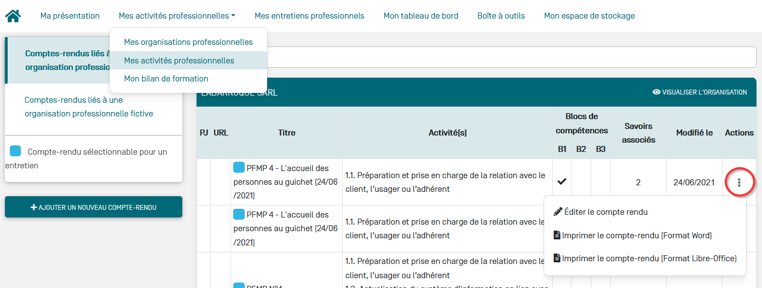Click the B1 checkmark in first row
This screenshot has width=762, height=288.
[562, 182]
